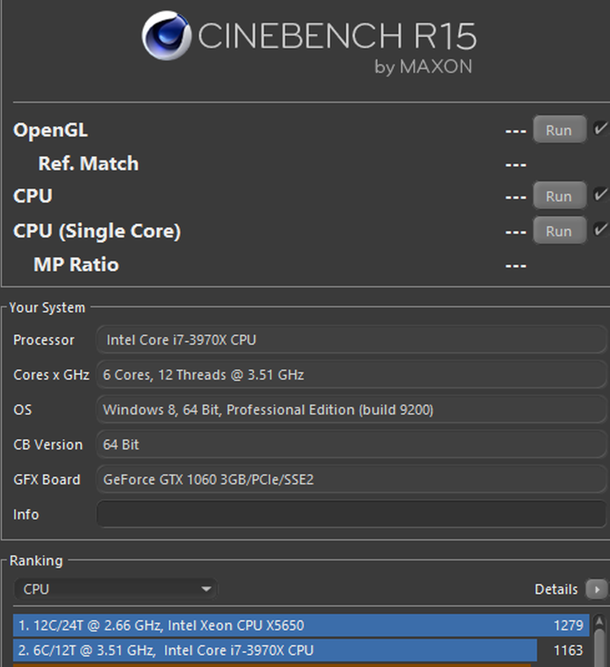Viewport: 610px width, 667px height.
Task: Expand the ranking Details arrow button
Action: [596, 589]
